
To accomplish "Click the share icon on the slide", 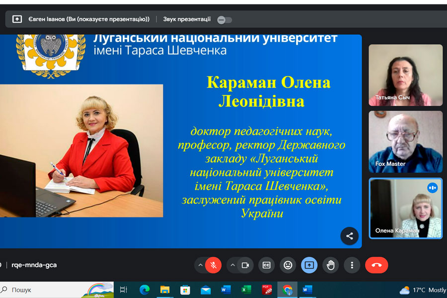I will coord(350,236).
